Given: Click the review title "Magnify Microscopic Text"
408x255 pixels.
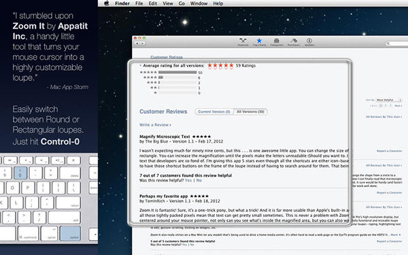Looking at the screenshot, I should point(165,137).
